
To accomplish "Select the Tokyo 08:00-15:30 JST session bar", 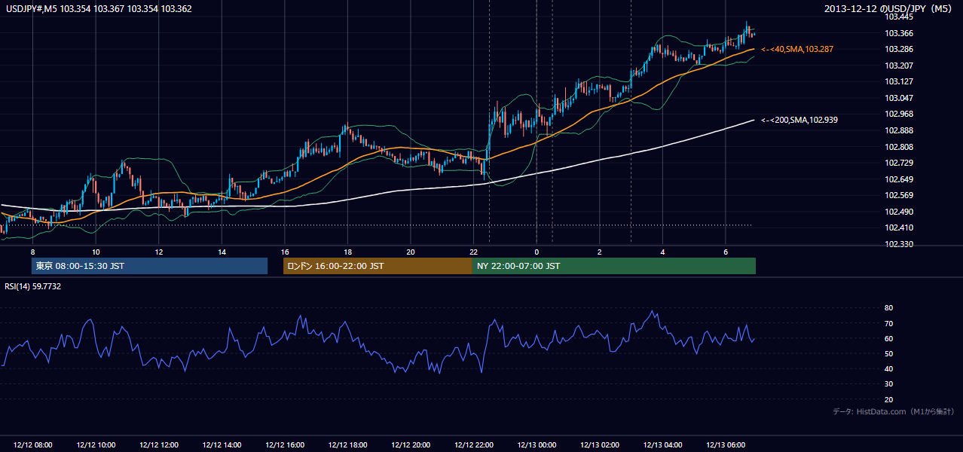I will pos(149,266).
